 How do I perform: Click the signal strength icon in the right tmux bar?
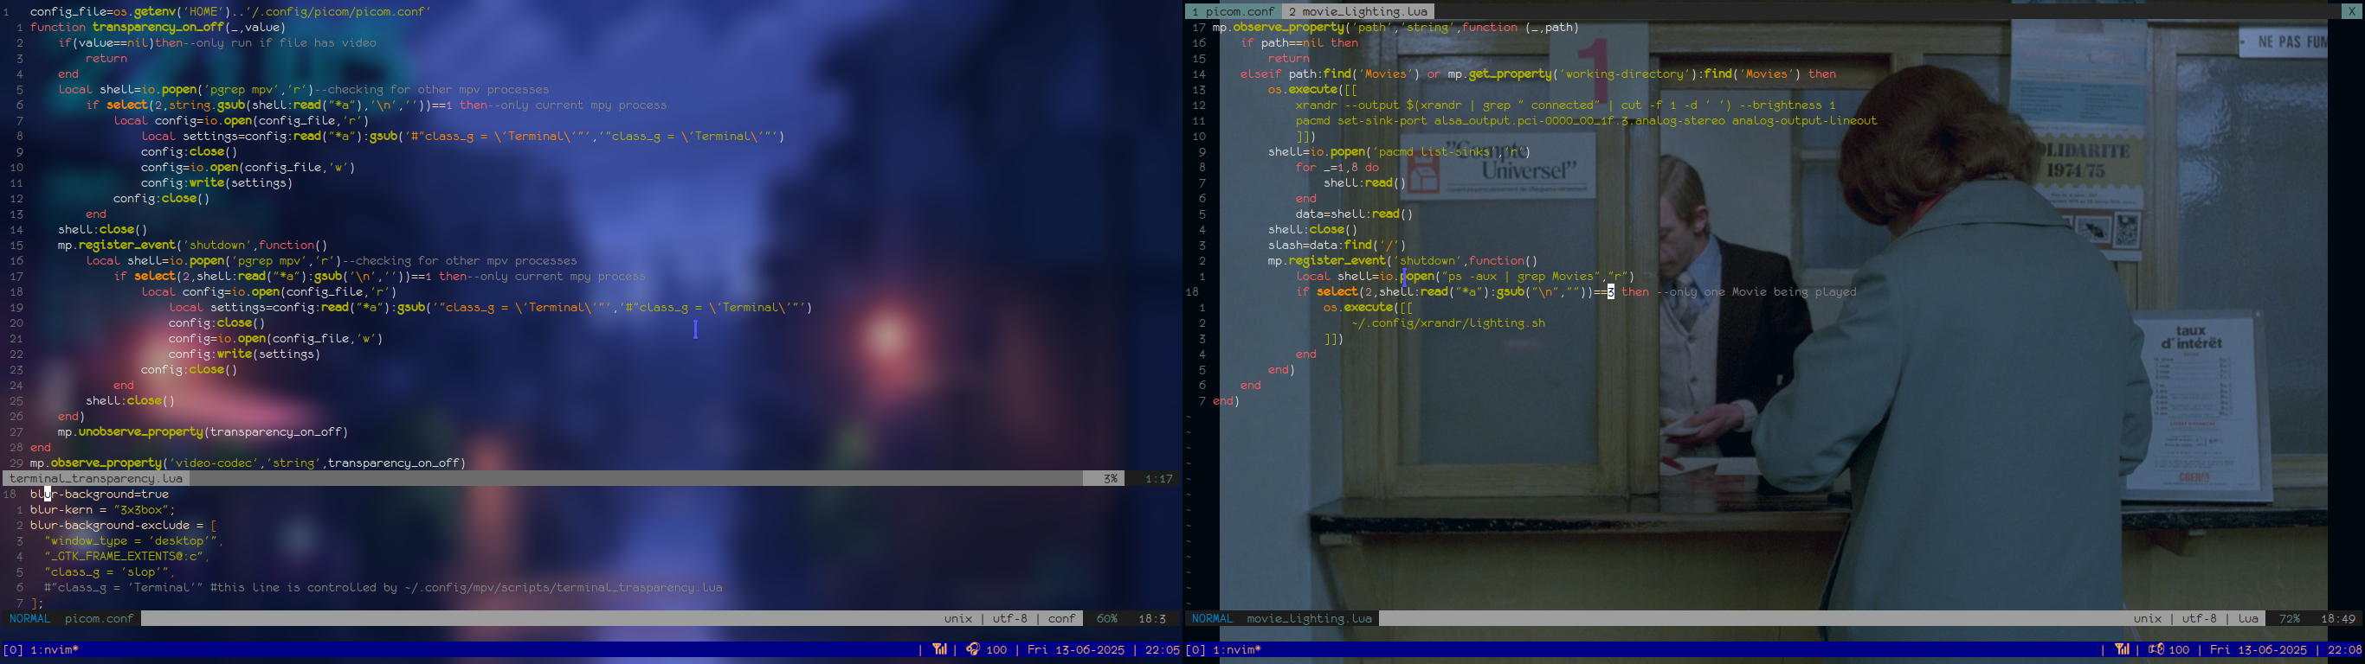2123,649
